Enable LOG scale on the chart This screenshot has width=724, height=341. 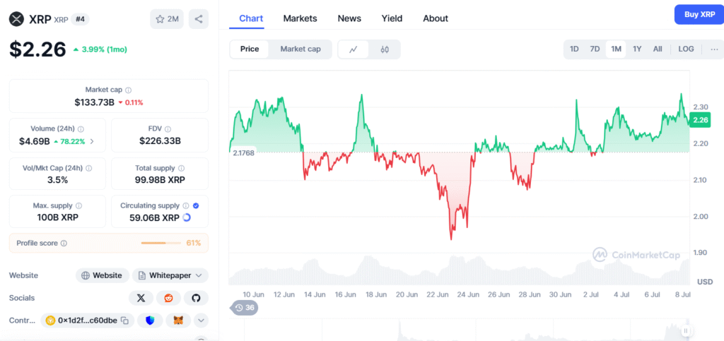686,49
